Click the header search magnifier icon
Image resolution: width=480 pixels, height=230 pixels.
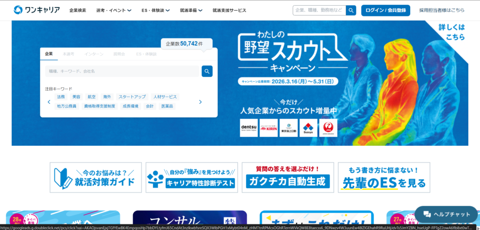point(351,10)
